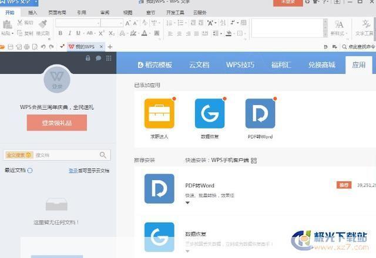Click the increase indent icon
The height and width of the screenshot is (258, 376).
point(201,23)
